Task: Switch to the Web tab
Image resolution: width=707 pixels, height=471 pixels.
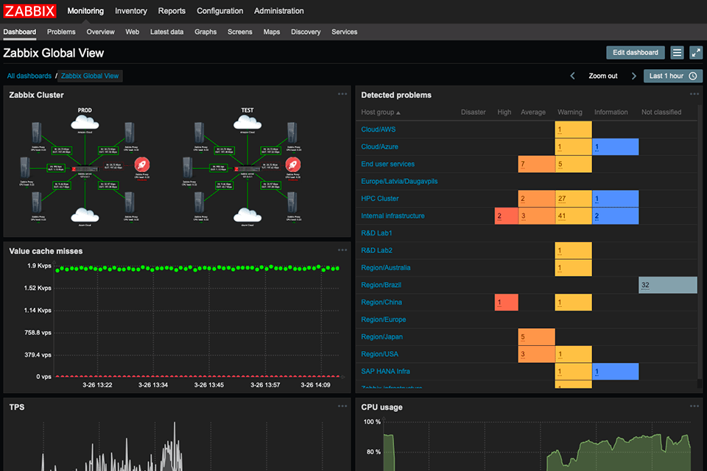Action: [x=132, y=32]
